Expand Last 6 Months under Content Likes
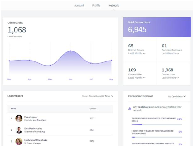The width and height of the screenshot is (193, 146). coord(137,78)
